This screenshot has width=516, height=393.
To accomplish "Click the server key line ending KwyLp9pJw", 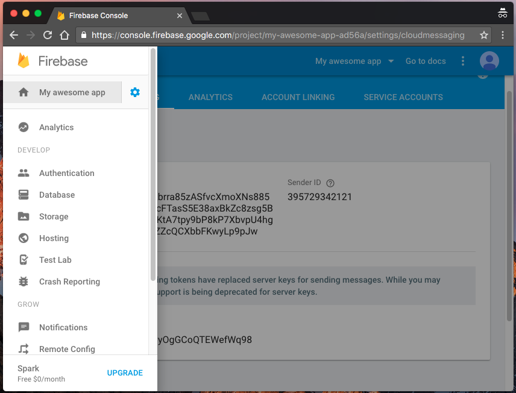I will coord(207,231).
